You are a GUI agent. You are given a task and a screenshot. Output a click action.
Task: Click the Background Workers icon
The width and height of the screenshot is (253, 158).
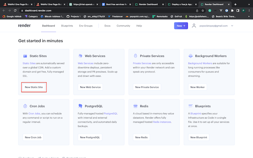[191, 56]
